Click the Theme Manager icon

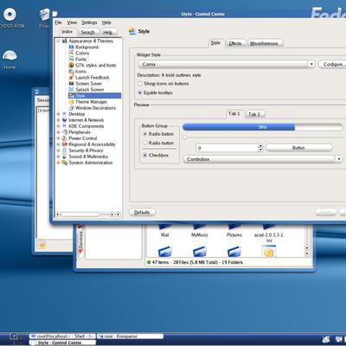[x=72, y=102]
